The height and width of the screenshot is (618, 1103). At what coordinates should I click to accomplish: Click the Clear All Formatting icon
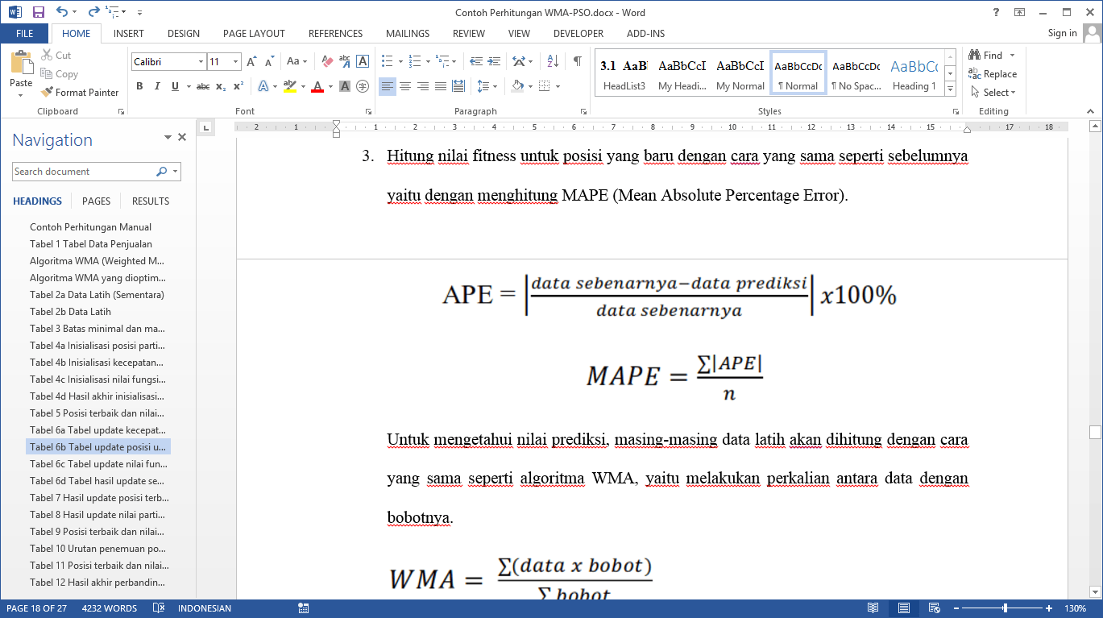tap(327, 61)
